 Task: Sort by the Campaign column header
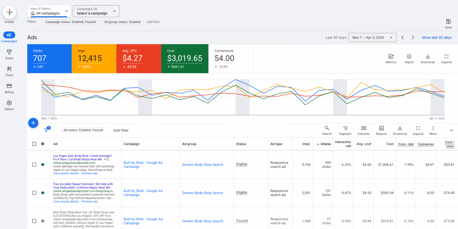(131, 144)
